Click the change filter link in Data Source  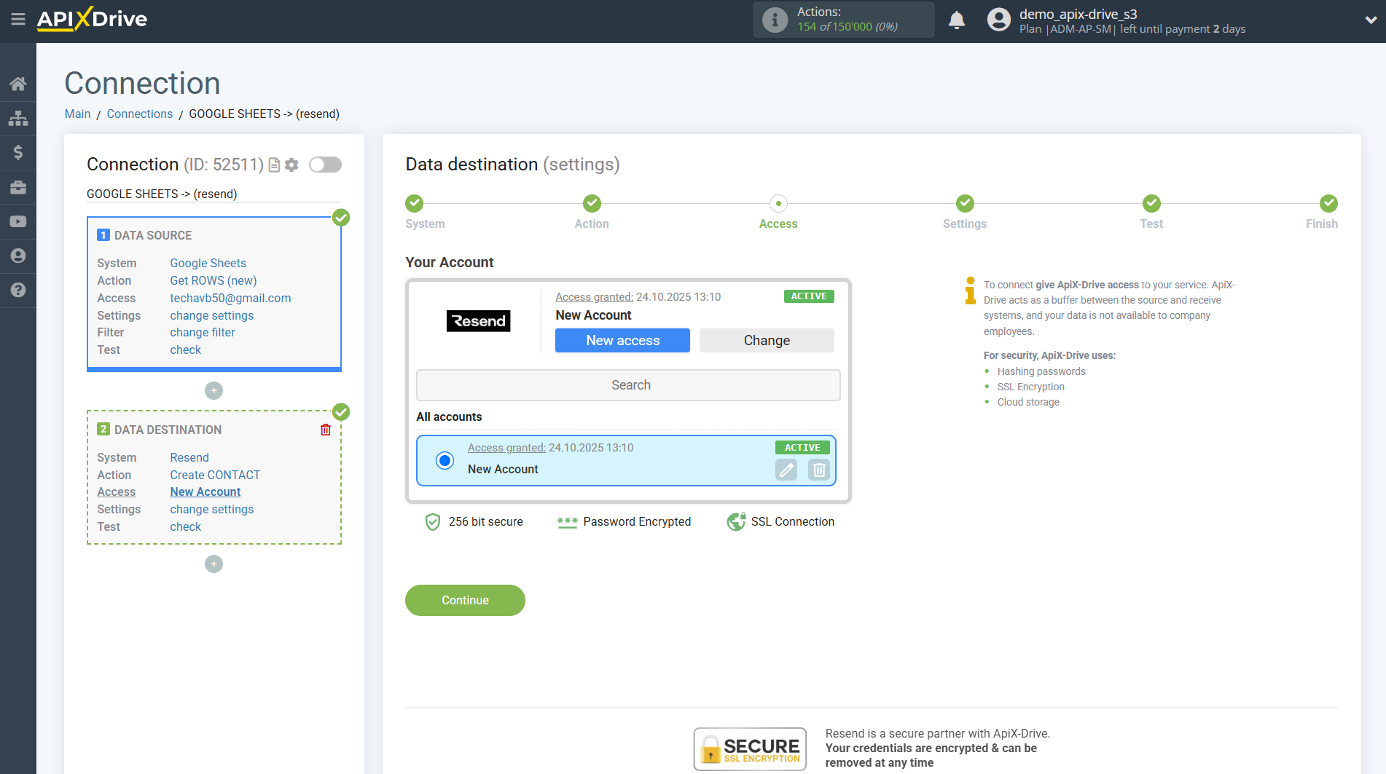coord(202,332)
